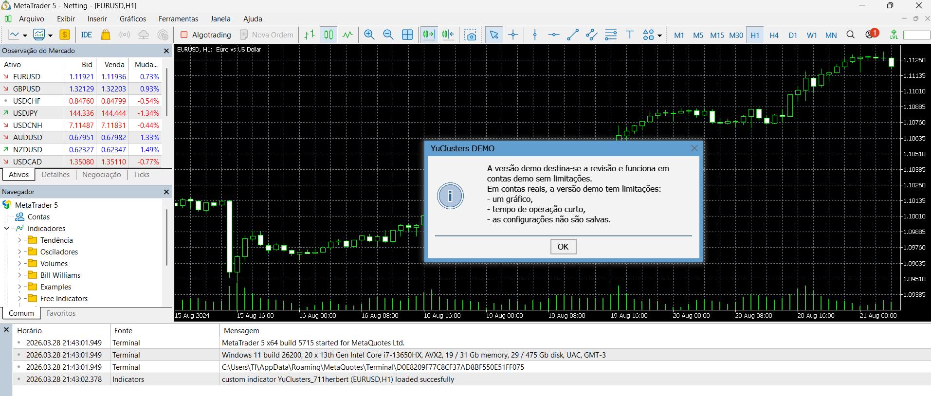The image size is (931, 396).
Task: Switch to the Favoritos tab
Action: tap(61, 313)
